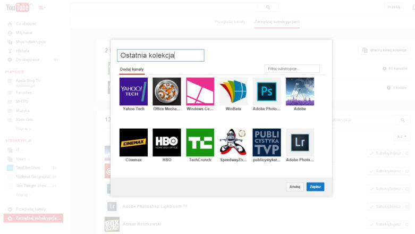Open the Muzyka playlist
415x234 pixels.
22,111
